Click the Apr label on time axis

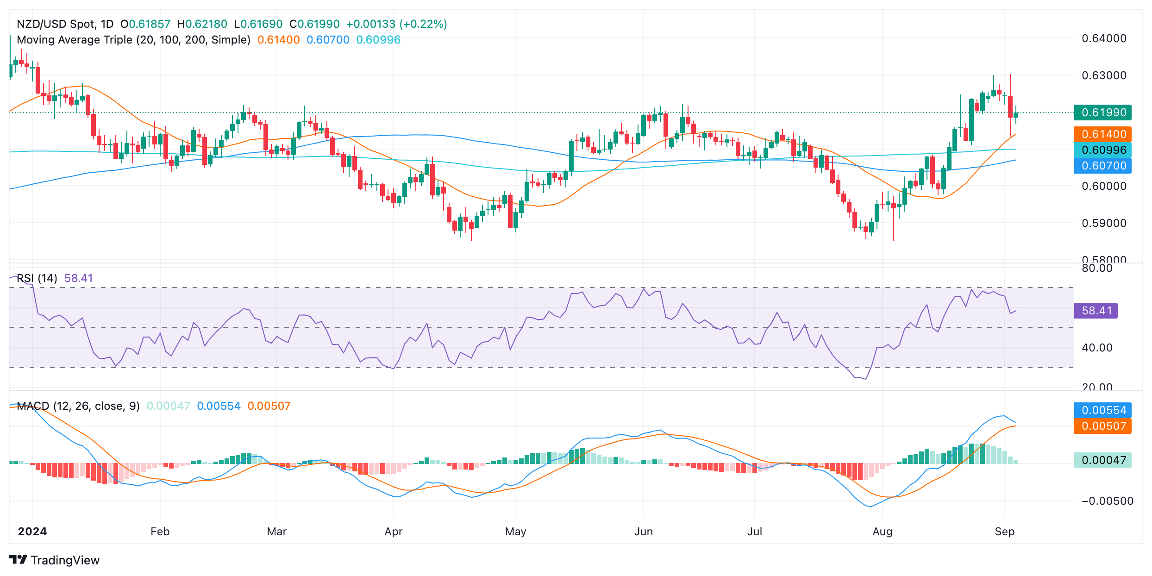coord(393,532)
